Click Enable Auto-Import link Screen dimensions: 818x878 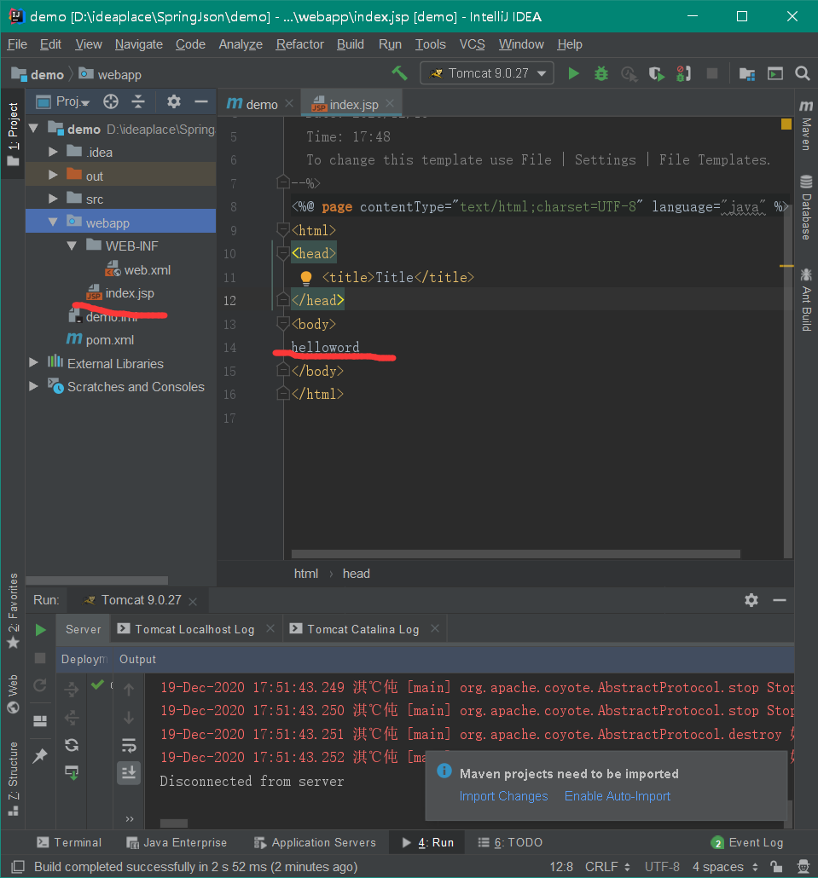pos(618,796)
